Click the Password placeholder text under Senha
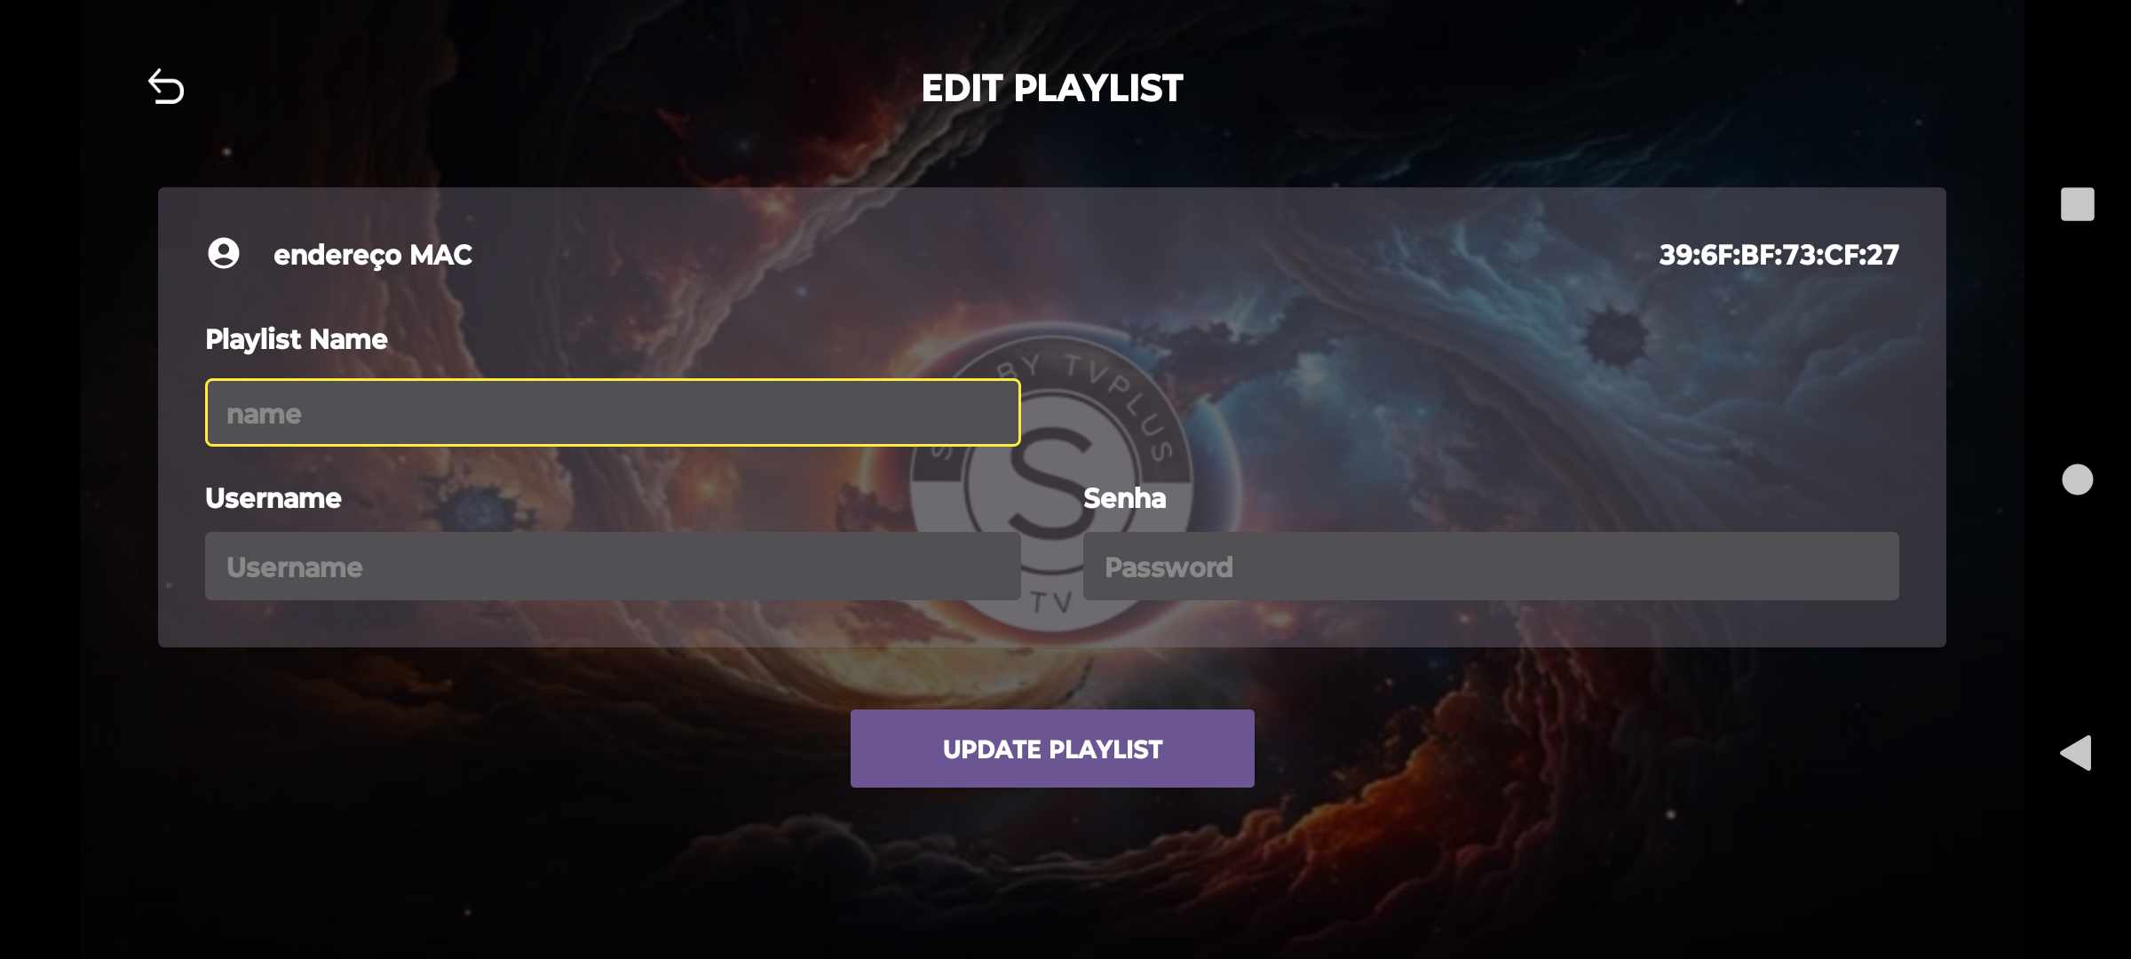The image size is (2131, 959). coord(1168,567)
